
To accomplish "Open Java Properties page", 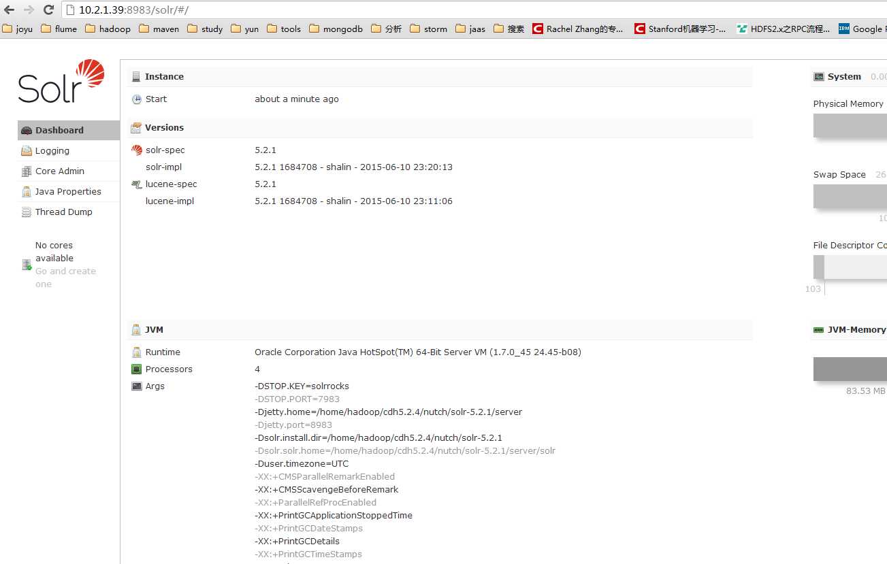I will pos(69,191).
